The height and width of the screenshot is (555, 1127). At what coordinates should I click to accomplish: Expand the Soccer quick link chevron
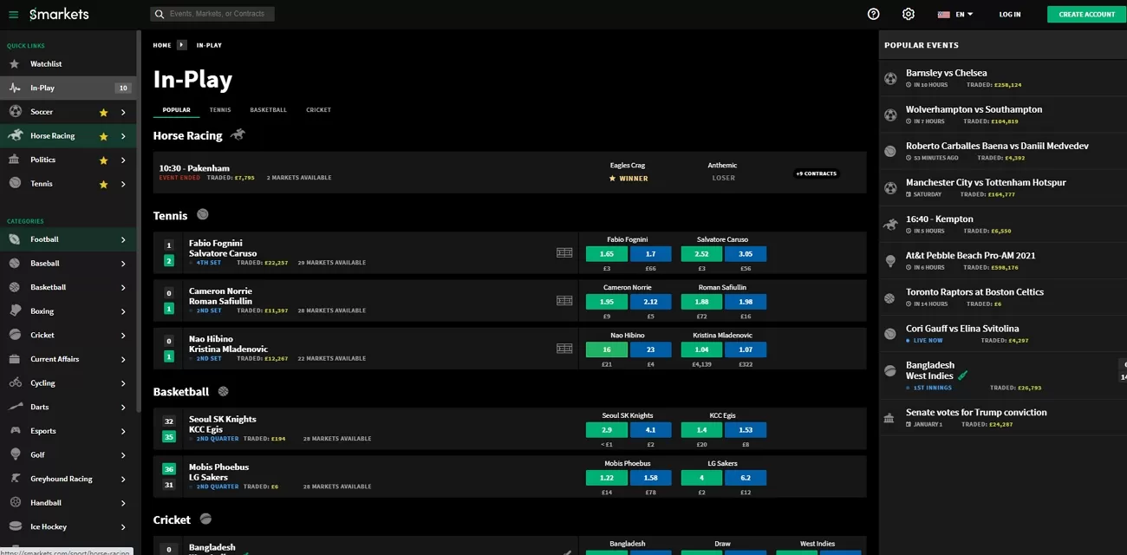[x=123, y=113]
